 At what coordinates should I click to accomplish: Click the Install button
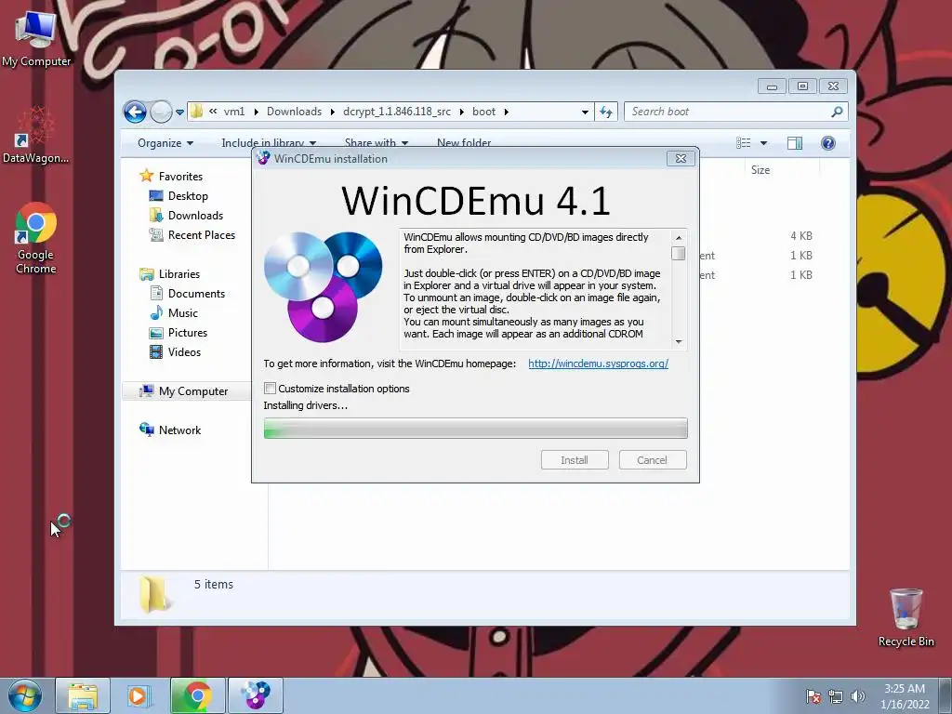(x=575, y=460)
